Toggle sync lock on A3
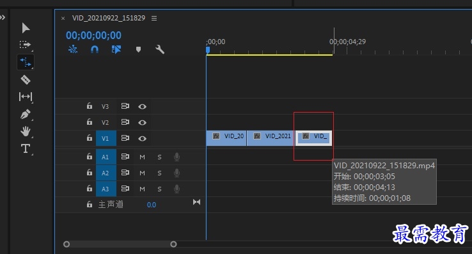 pyautogui.click(x=125, y=189)
